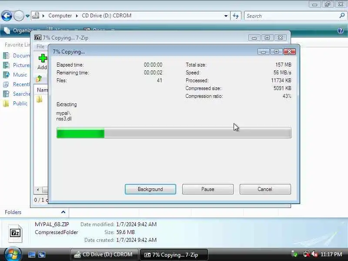Image resolution: width=348 pixels, height=261 pixels.
Task: Click Switch between windows quick launch icon
Action: click(x=42, y=254)
